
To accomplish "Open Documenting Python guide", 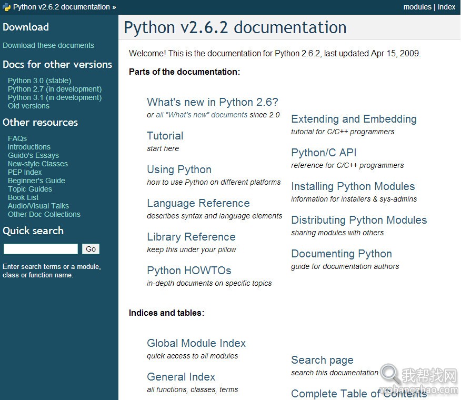I will coord(342,254).
